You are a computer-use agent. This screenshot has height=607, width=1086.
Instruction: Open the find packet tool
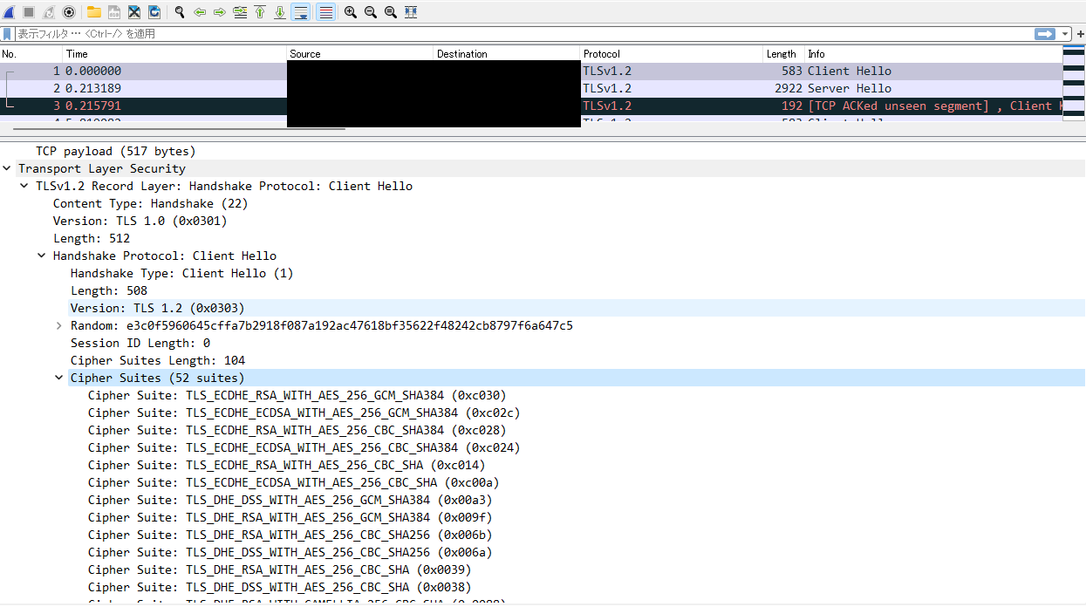click(x=179, y=12)
